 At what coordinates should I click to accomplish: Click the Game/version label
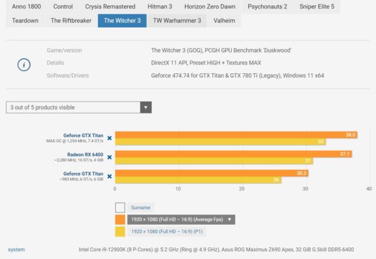pos(64,51)
